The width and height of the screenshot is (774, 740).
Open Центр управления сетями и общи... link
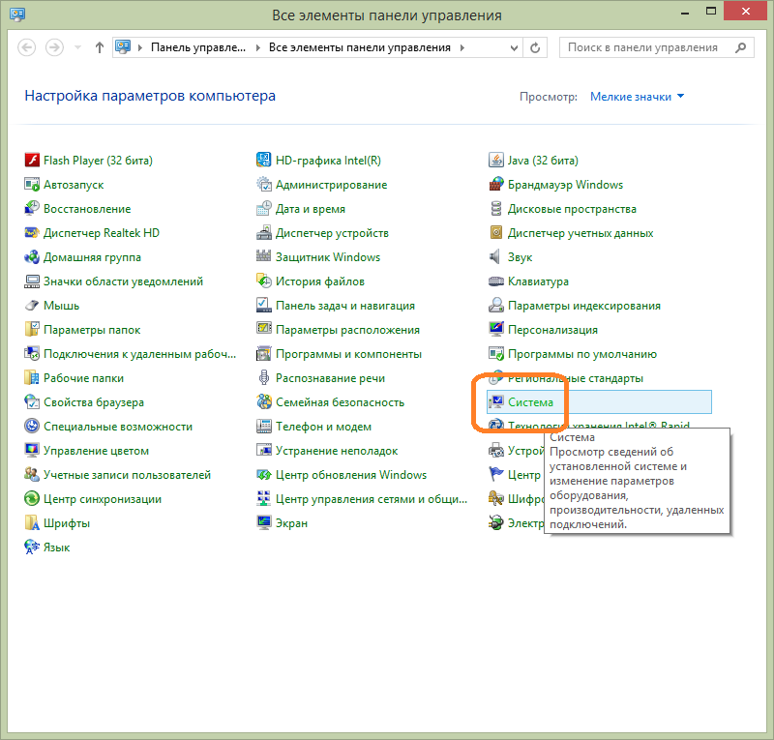[x=372, y=499]
